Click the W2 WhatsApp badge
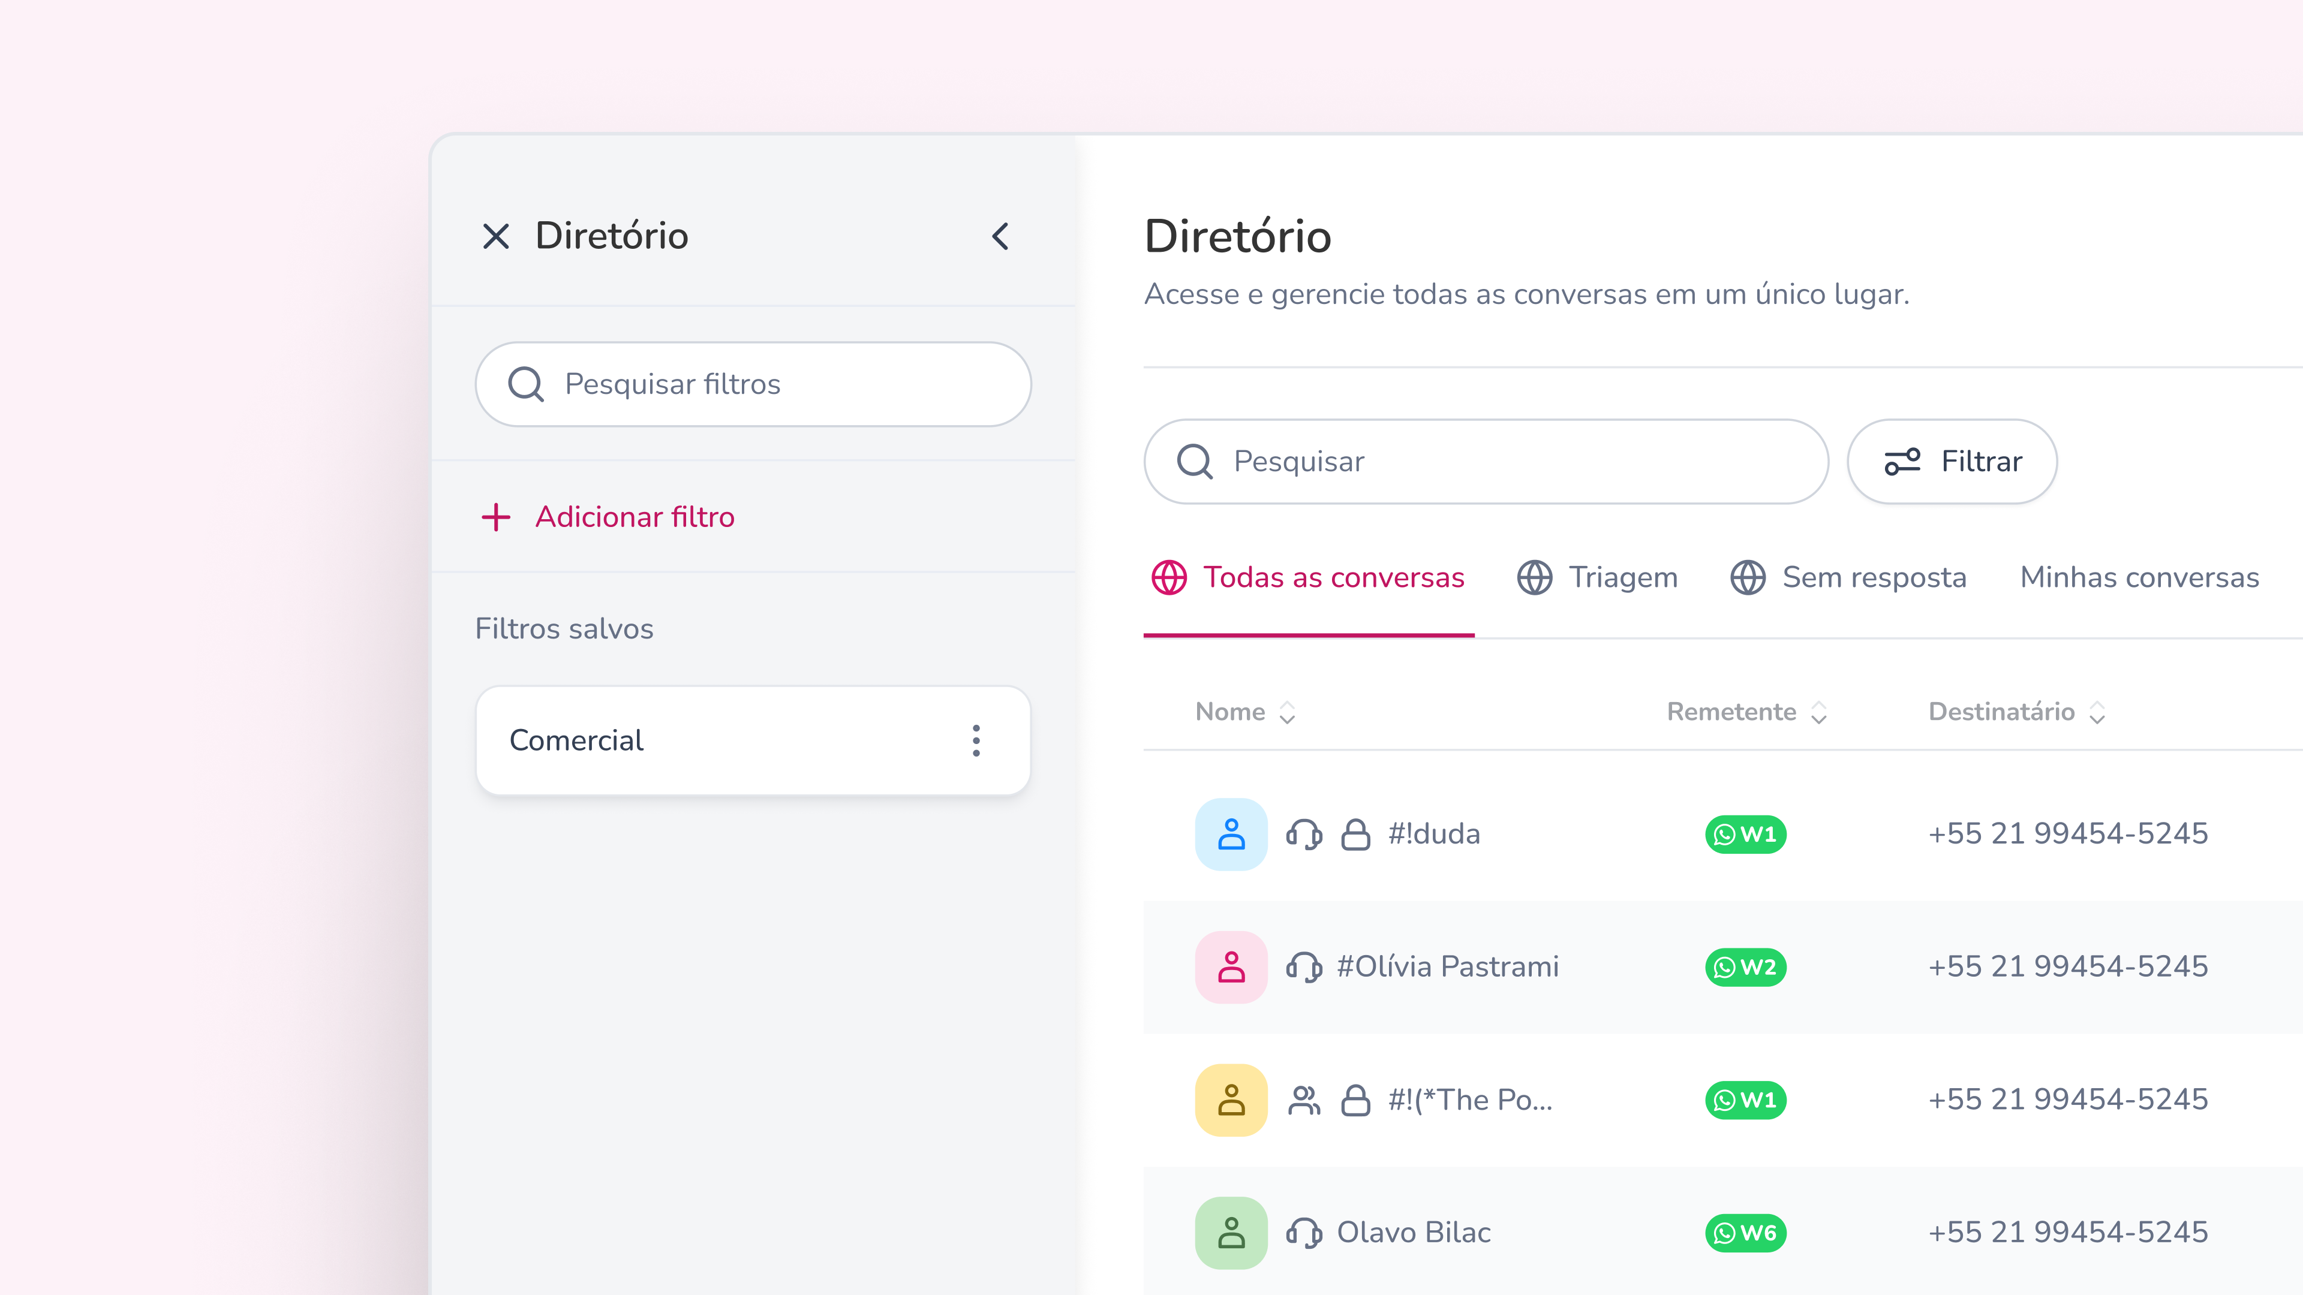This screenshot has width=2303, height=1295. pyautogui.click(x=1745, y=968)
